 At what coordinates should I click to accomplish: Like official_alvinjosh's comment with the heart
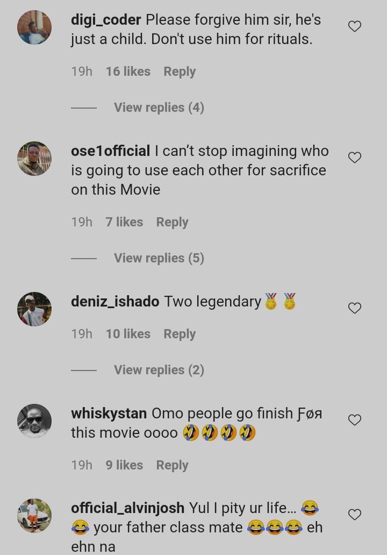click(355, 515)
